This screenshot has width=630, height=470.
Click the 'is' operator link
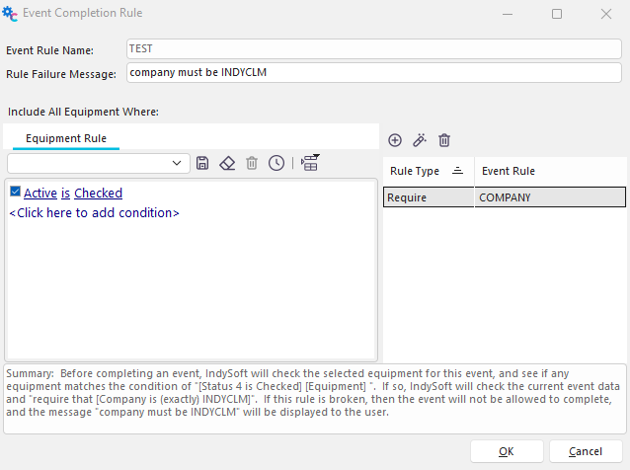point(65,194)
